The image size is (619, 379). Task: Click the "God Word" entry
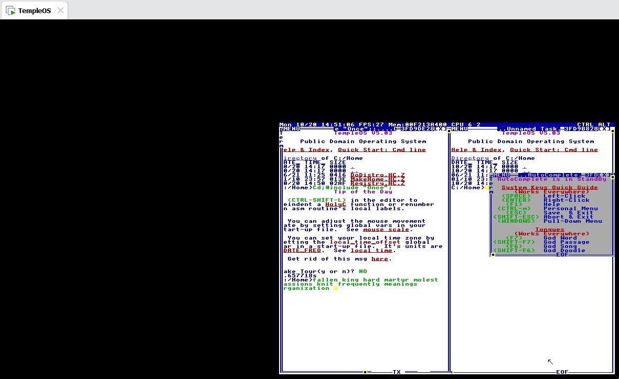tap(560, 238)
